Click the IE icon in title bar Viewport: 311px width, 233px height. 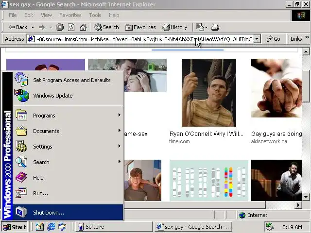(x=4, y=4)
